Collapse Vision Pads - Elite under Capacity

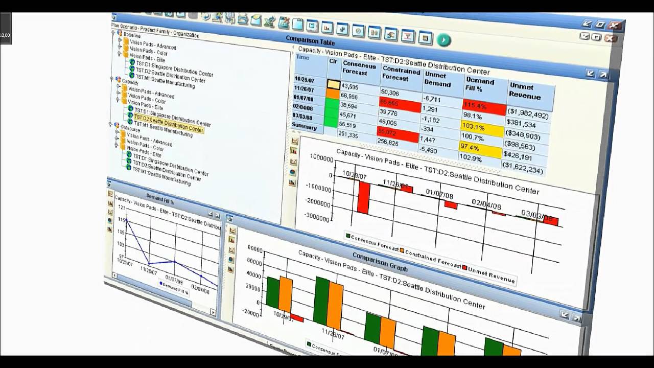coord(118,100)
